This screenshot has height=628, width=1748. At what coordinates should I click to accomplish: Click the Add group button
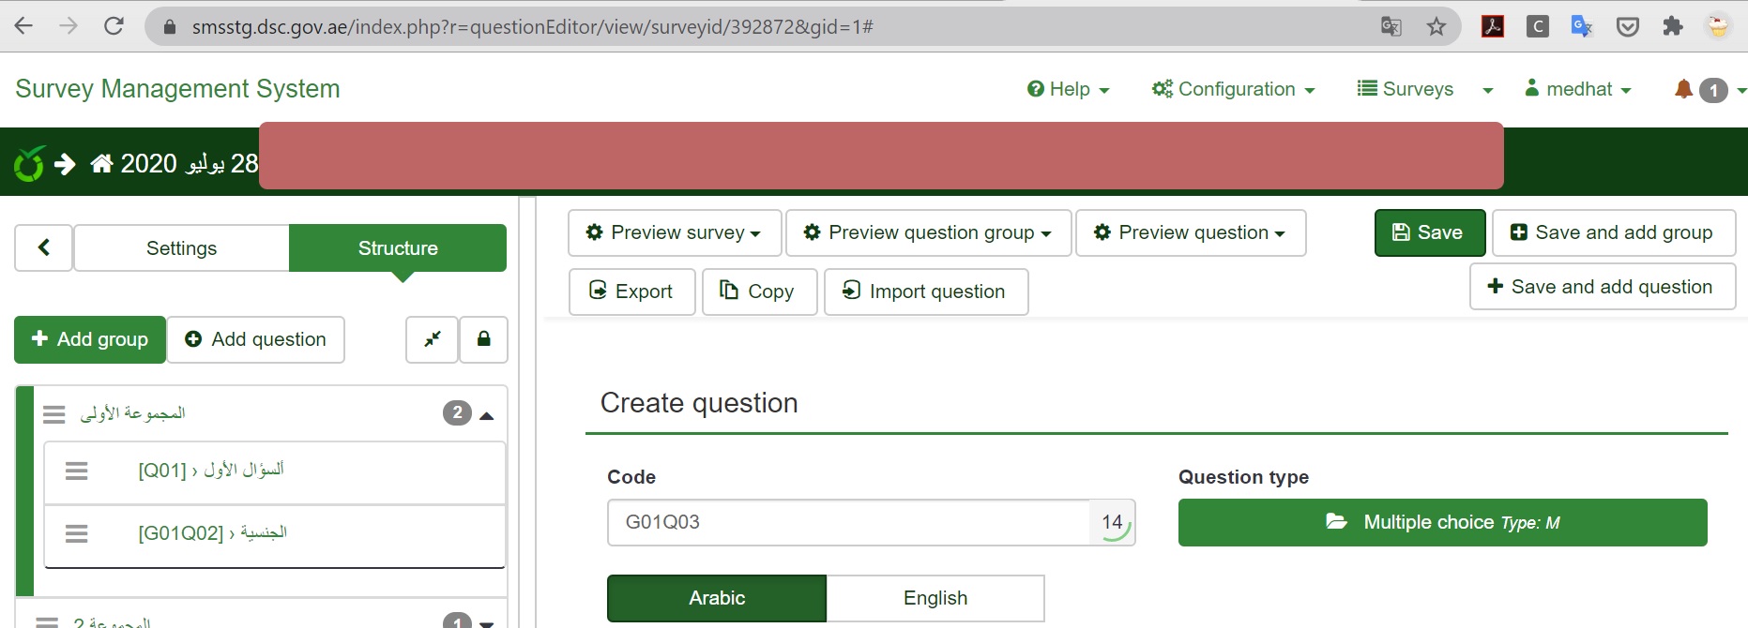click(90, 339)
